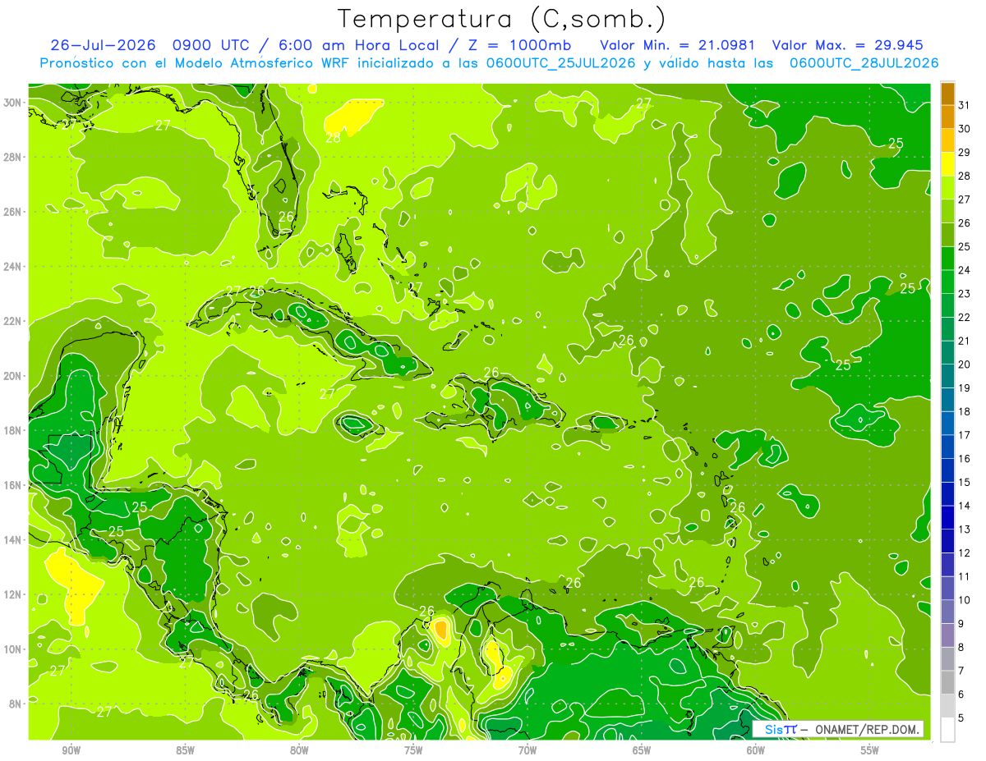
Task: Pick the orange swatch between legend 30 and 31
Action: (947, 117)
